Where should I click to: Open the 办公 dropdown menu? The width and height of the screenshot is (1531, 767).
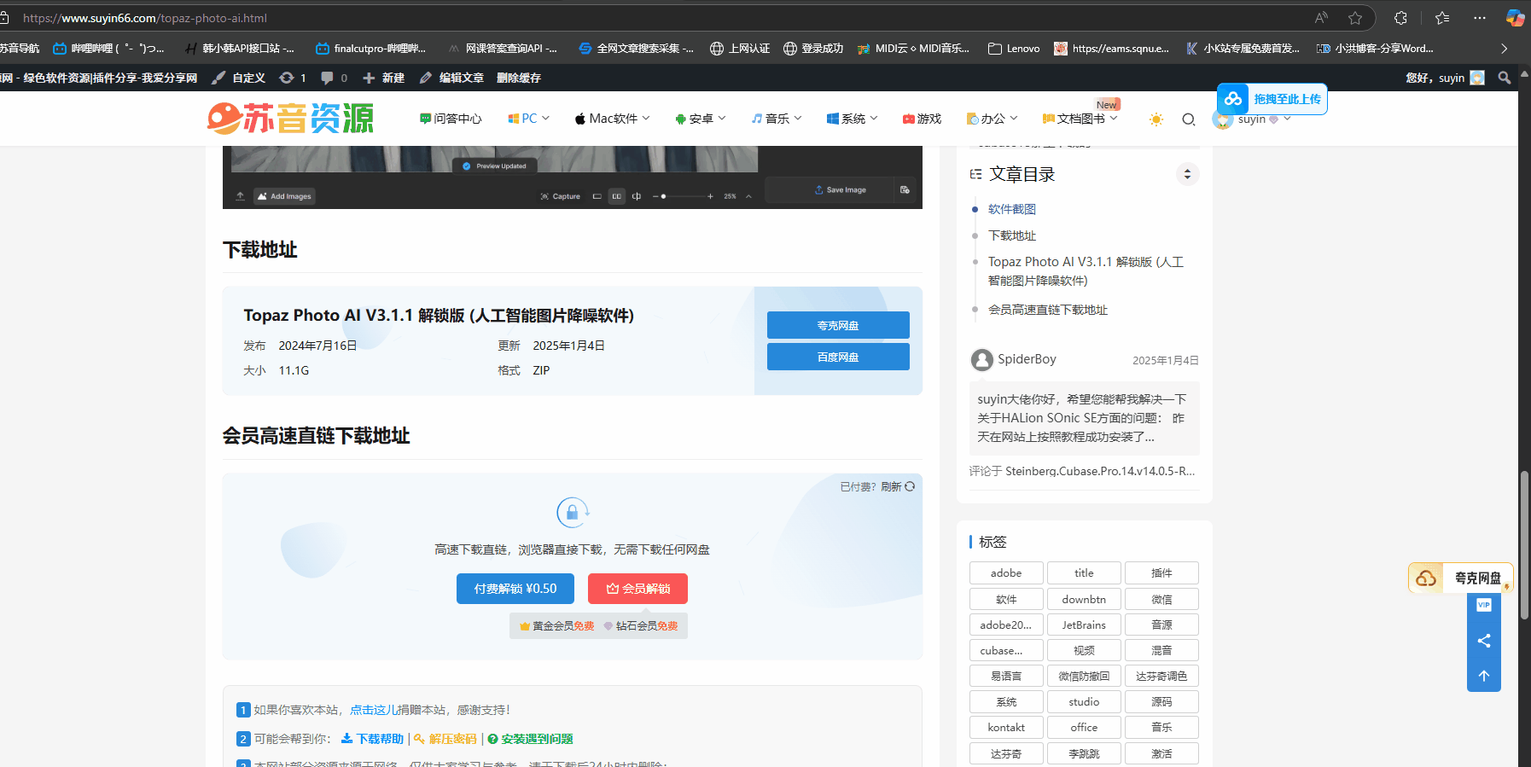click(992, 119)
